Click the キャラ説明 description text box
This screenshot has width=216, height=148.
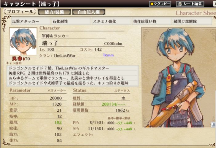coord(73,76)
